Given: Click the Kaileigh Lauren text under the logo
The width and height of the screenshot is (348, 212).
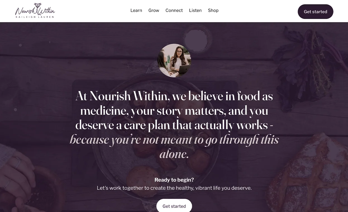Looking at the screenshot, I should [35, 17].
